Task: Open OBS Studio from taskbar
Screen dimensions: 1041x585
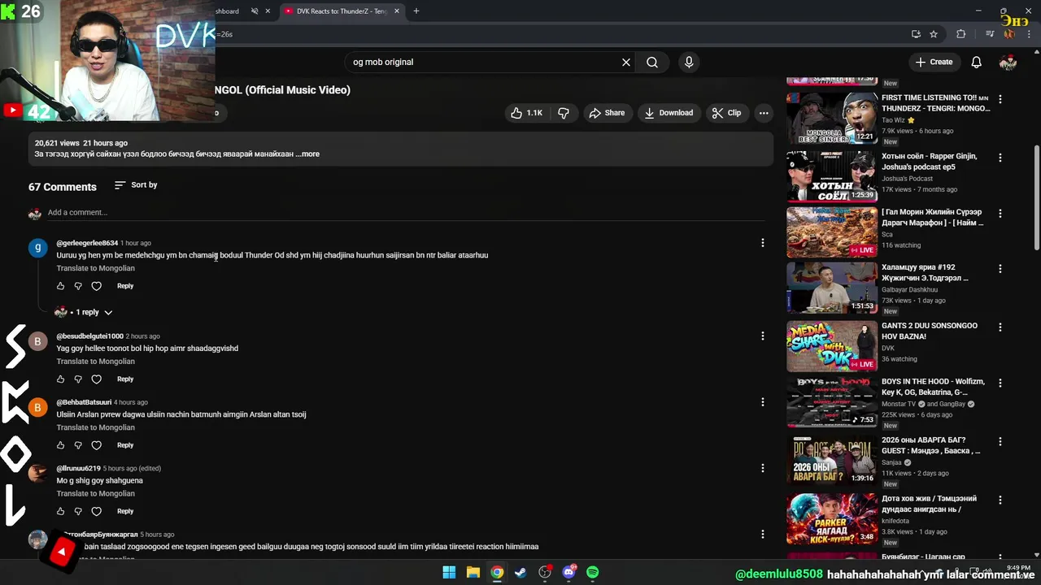Action: [x=545, y=573]
